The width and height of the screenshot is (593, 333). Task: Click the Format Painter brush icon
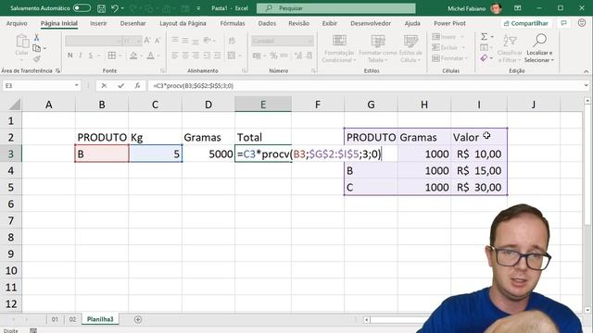[37, 59]
